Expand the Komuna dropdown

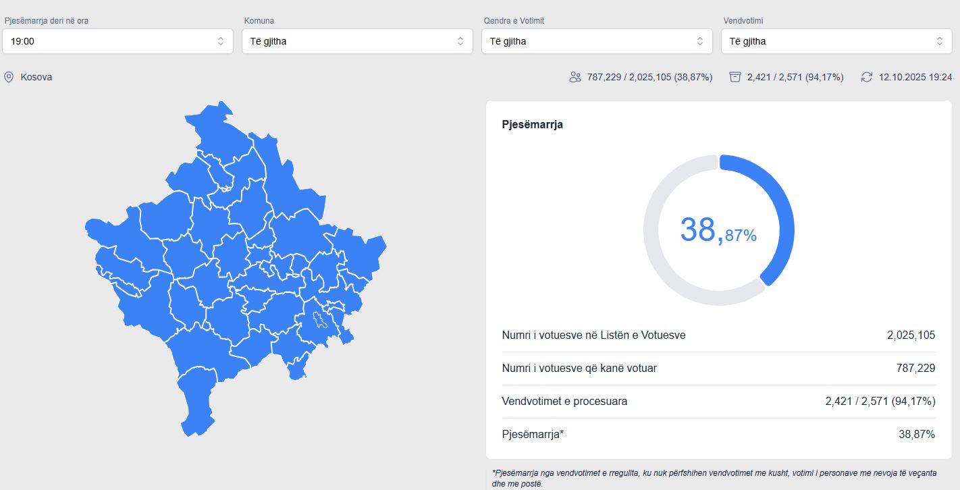(x=356, y=41)
